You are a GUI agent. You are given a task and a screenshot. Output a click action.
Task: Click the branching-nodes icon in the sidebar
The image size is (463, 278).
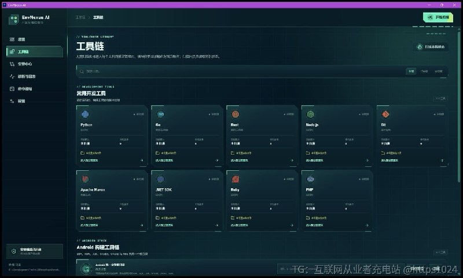[x=12, y=64]
